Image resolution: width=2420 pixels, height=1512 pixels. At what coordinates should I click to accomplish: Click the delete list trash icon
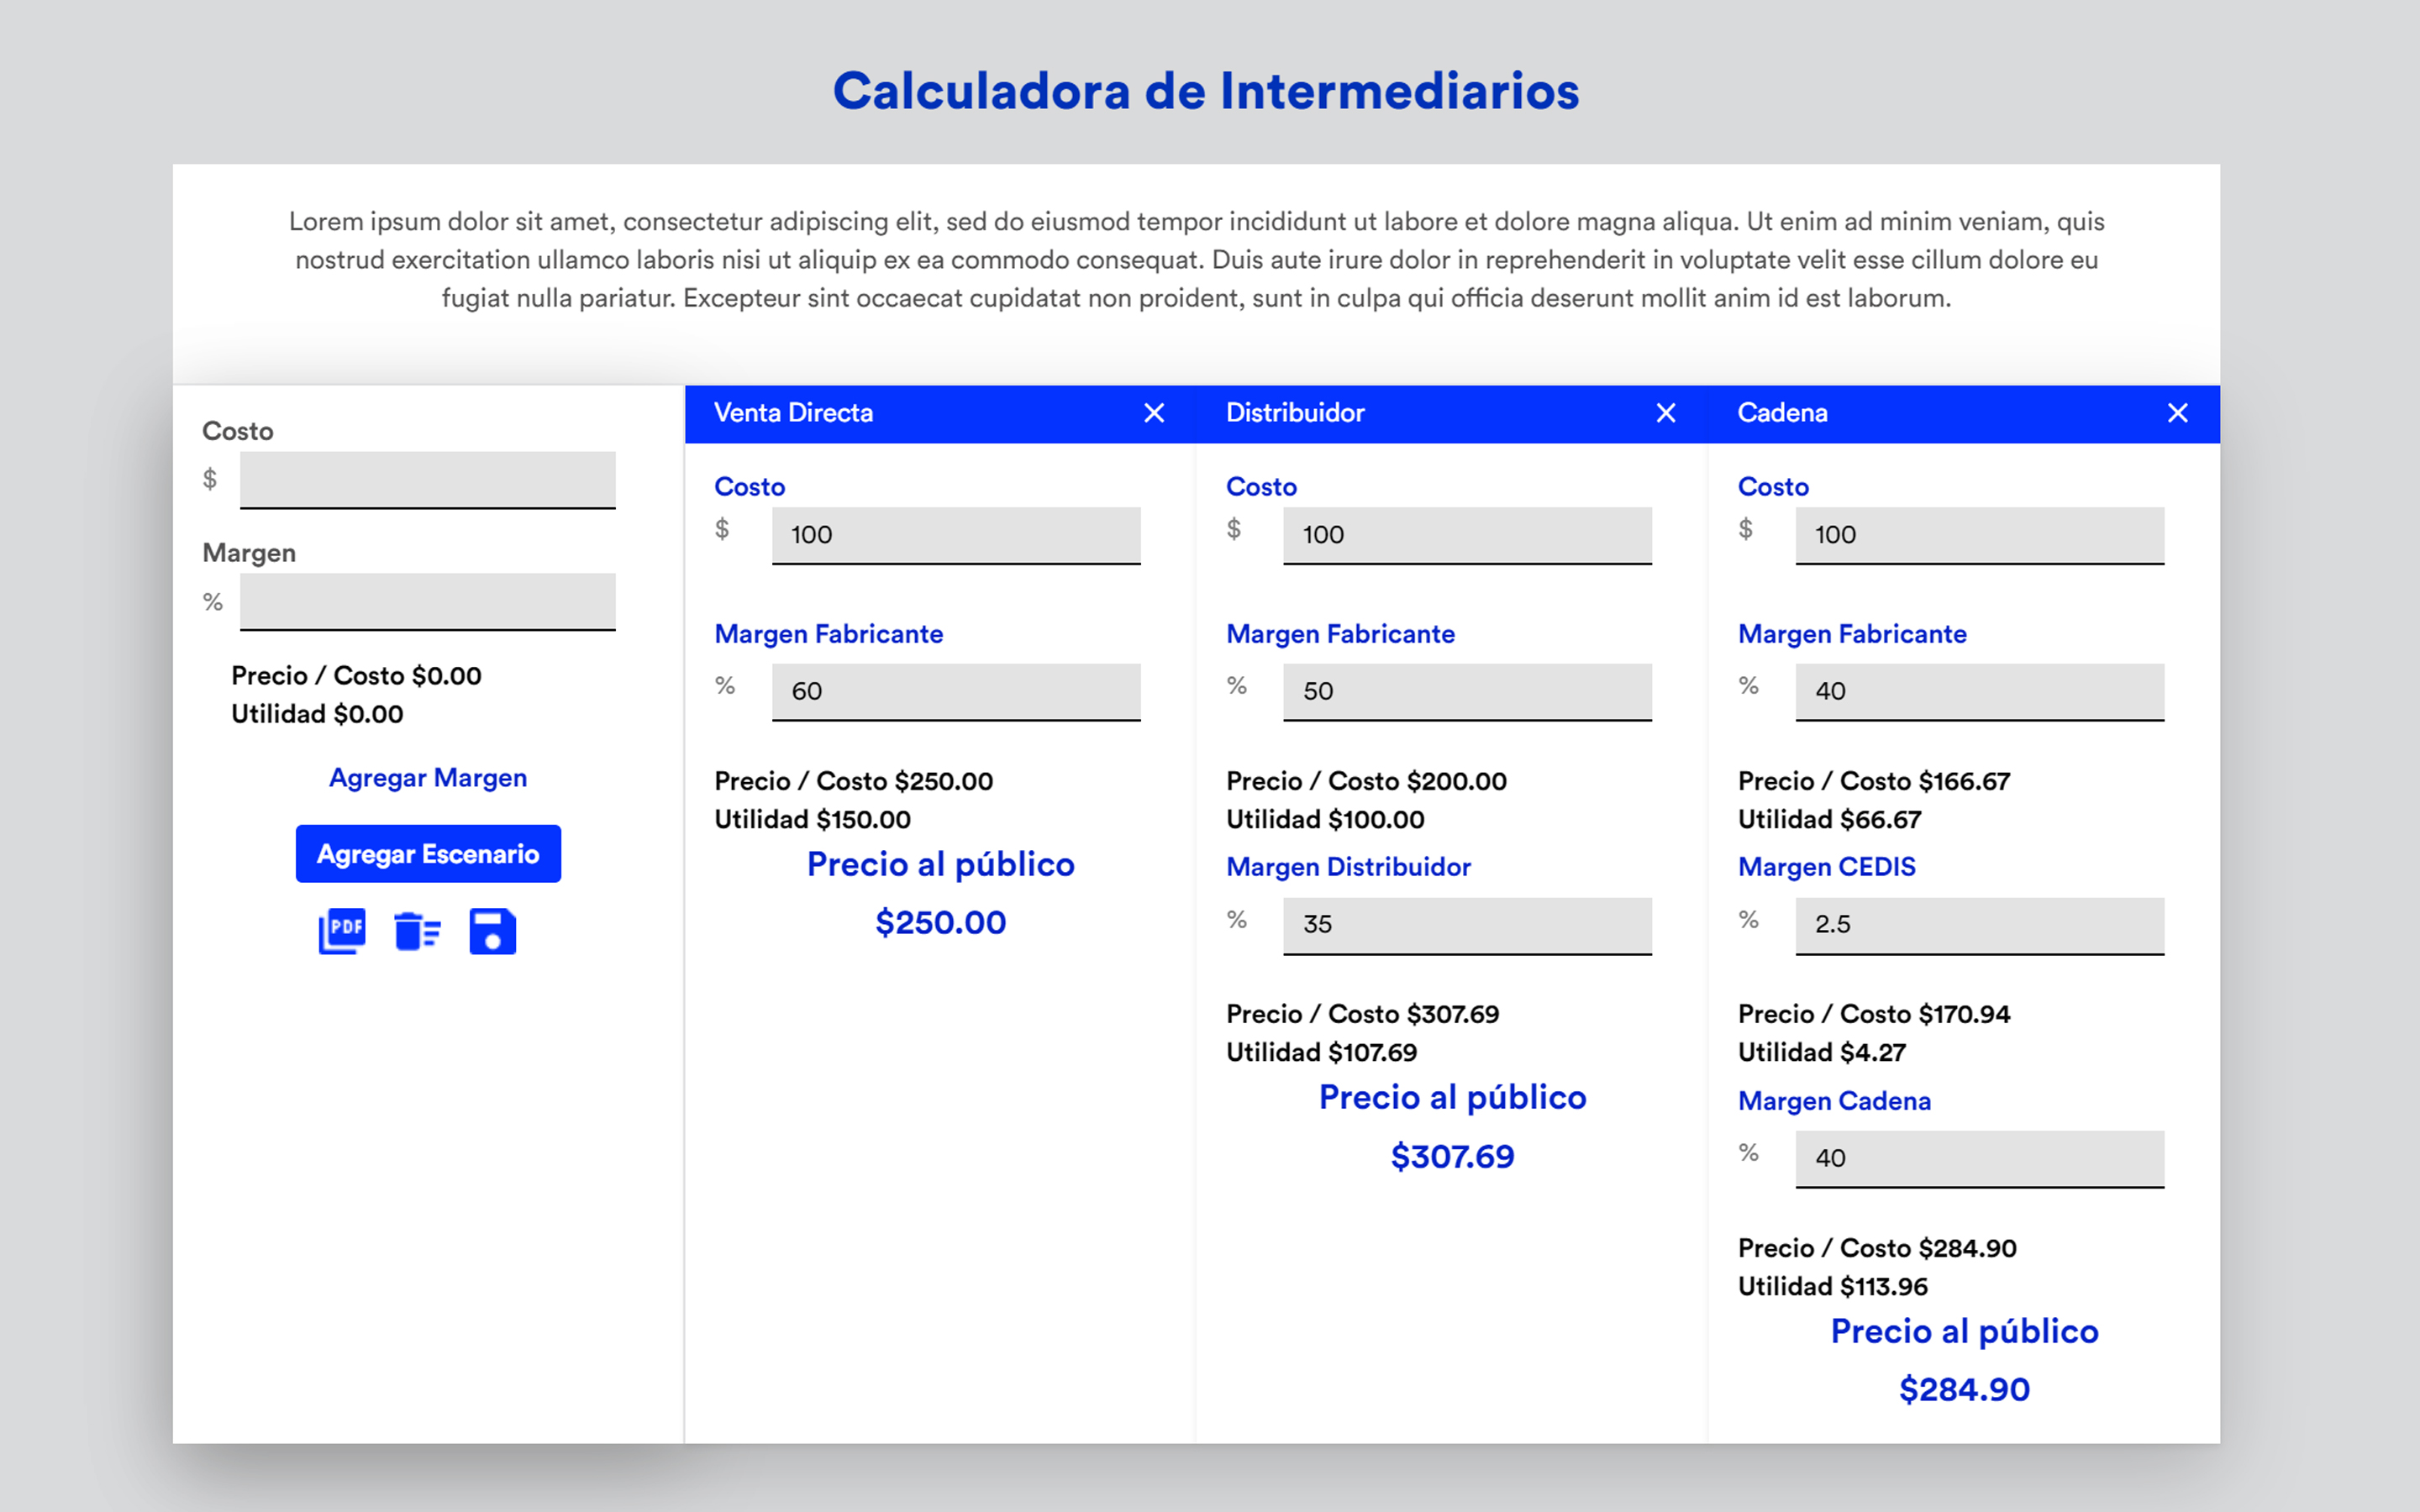(417, 931)
